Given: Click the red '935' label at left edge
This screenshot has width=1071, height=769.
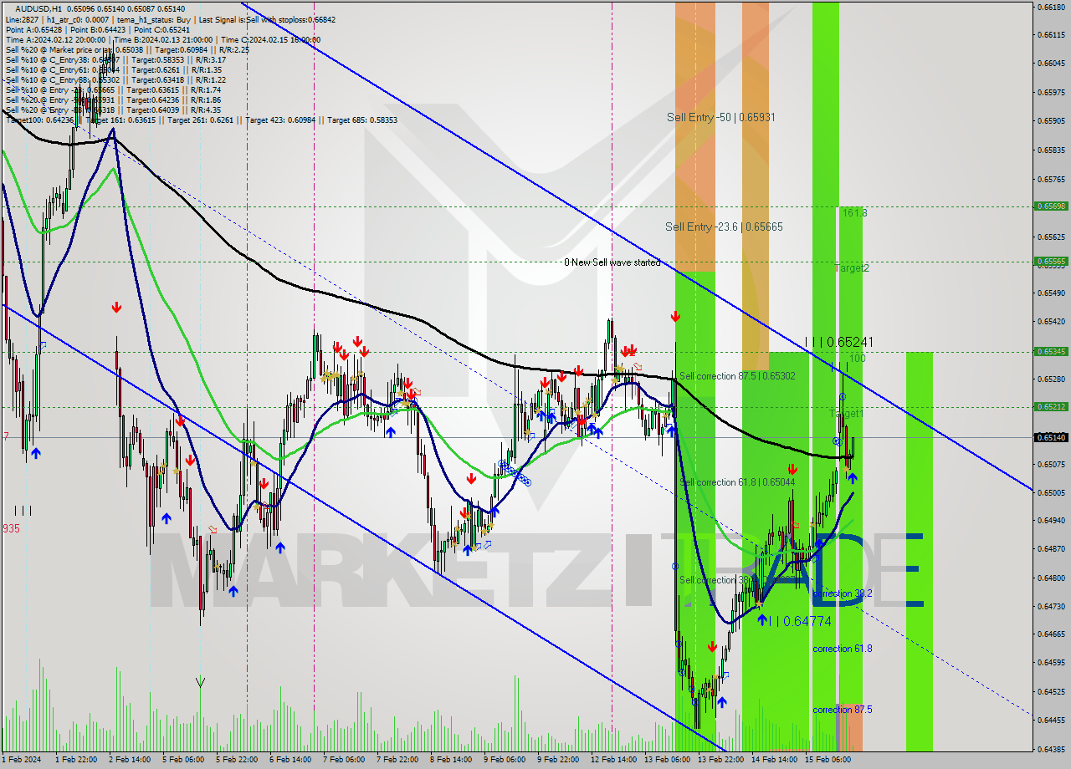Looking at the screenshot, I should (11, 528).
